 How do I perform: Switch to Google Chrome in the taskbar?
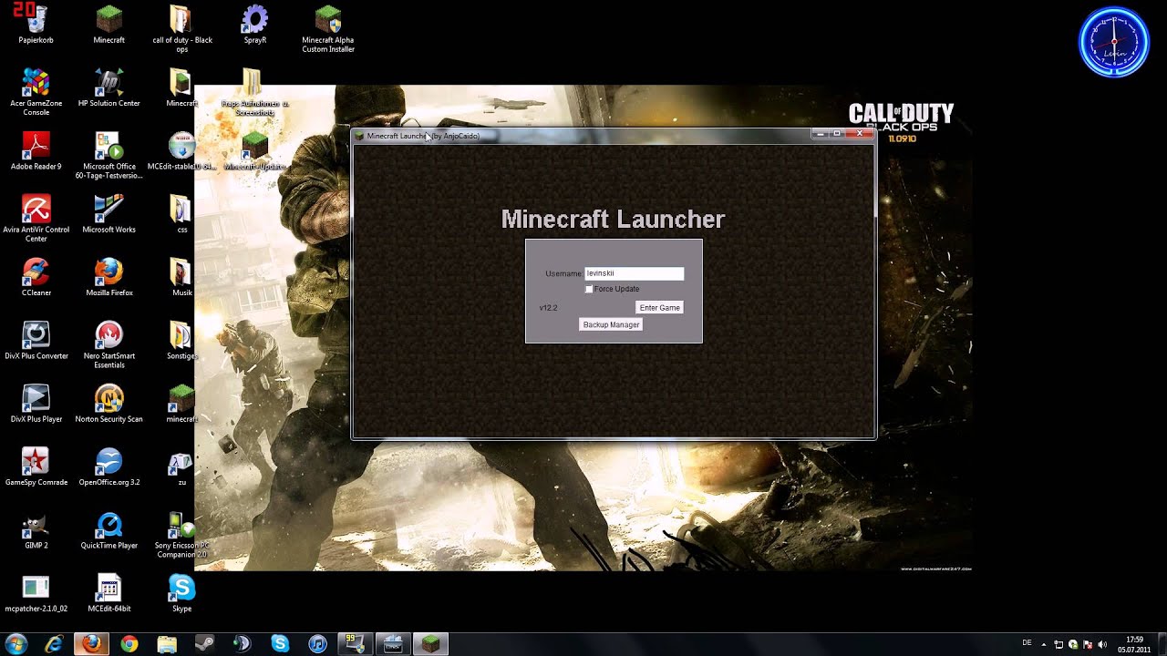point(129,644)
